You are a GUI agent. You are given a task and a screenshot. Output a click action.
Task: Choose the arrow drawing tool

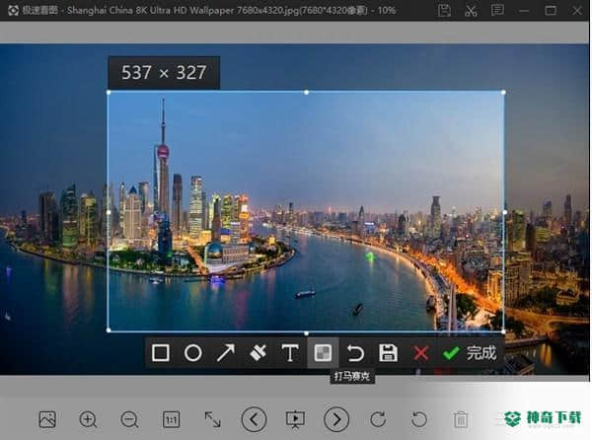(225, 353)
